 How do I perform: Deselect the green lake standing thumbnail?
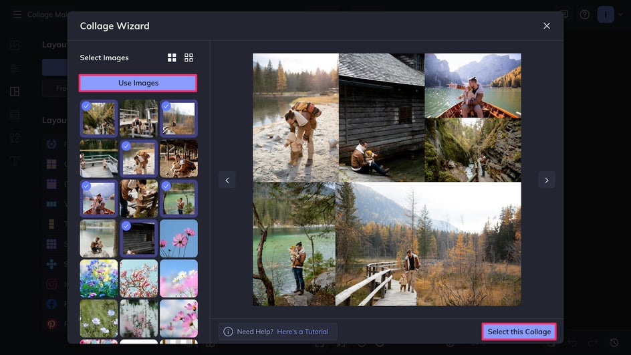click(178, 199)
